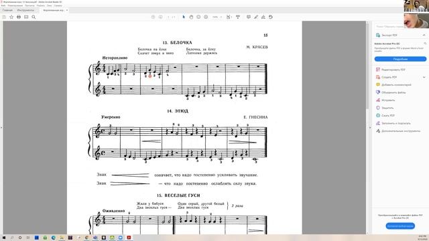Click the blue button at right panel bottom
The width and height of the screenshot is (429, 241).
coord(400,226)
